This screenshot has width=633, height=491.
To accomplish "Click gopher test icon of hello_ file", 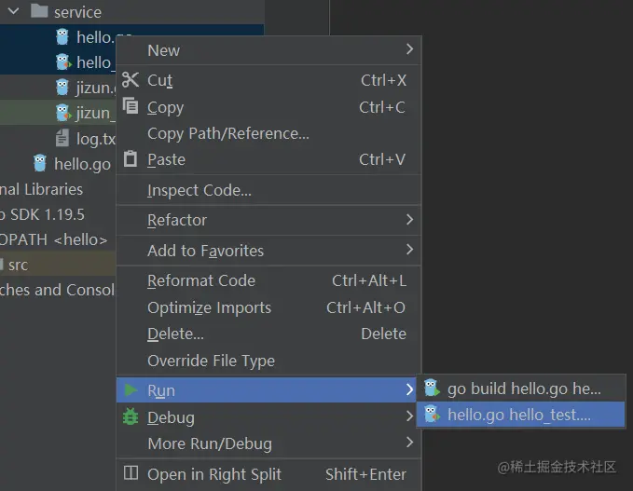I will click(63, 62).
